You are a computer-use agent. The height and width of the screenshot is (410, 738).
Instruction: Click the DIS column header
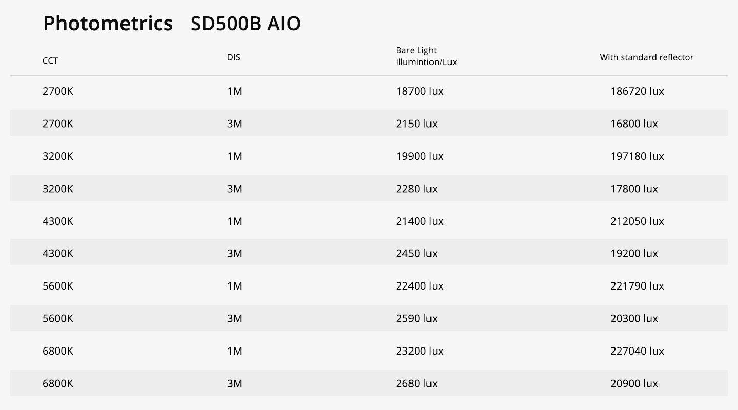234,57
